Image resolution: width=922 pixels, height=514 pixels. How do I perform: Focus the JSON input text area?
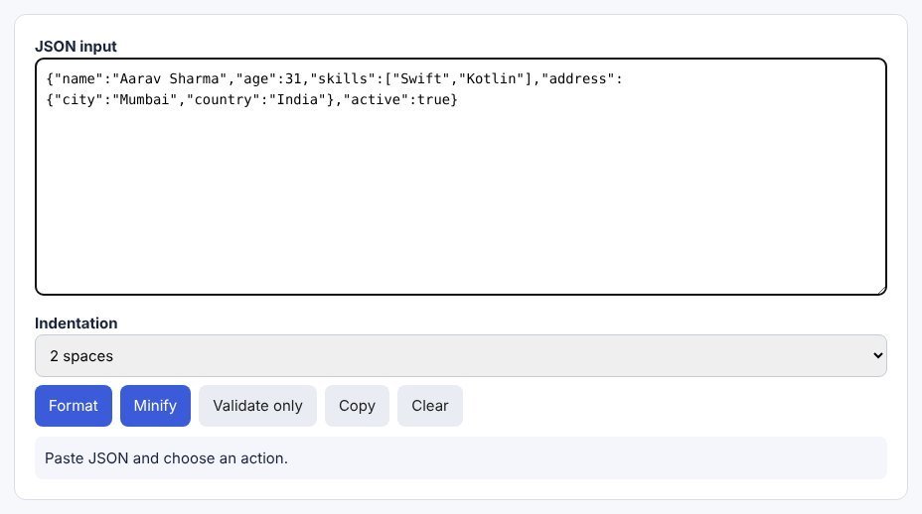coord(461,177)
